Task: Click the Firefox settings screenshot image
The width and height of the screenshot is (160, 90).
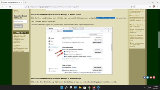Action: [x=79, y=51]
